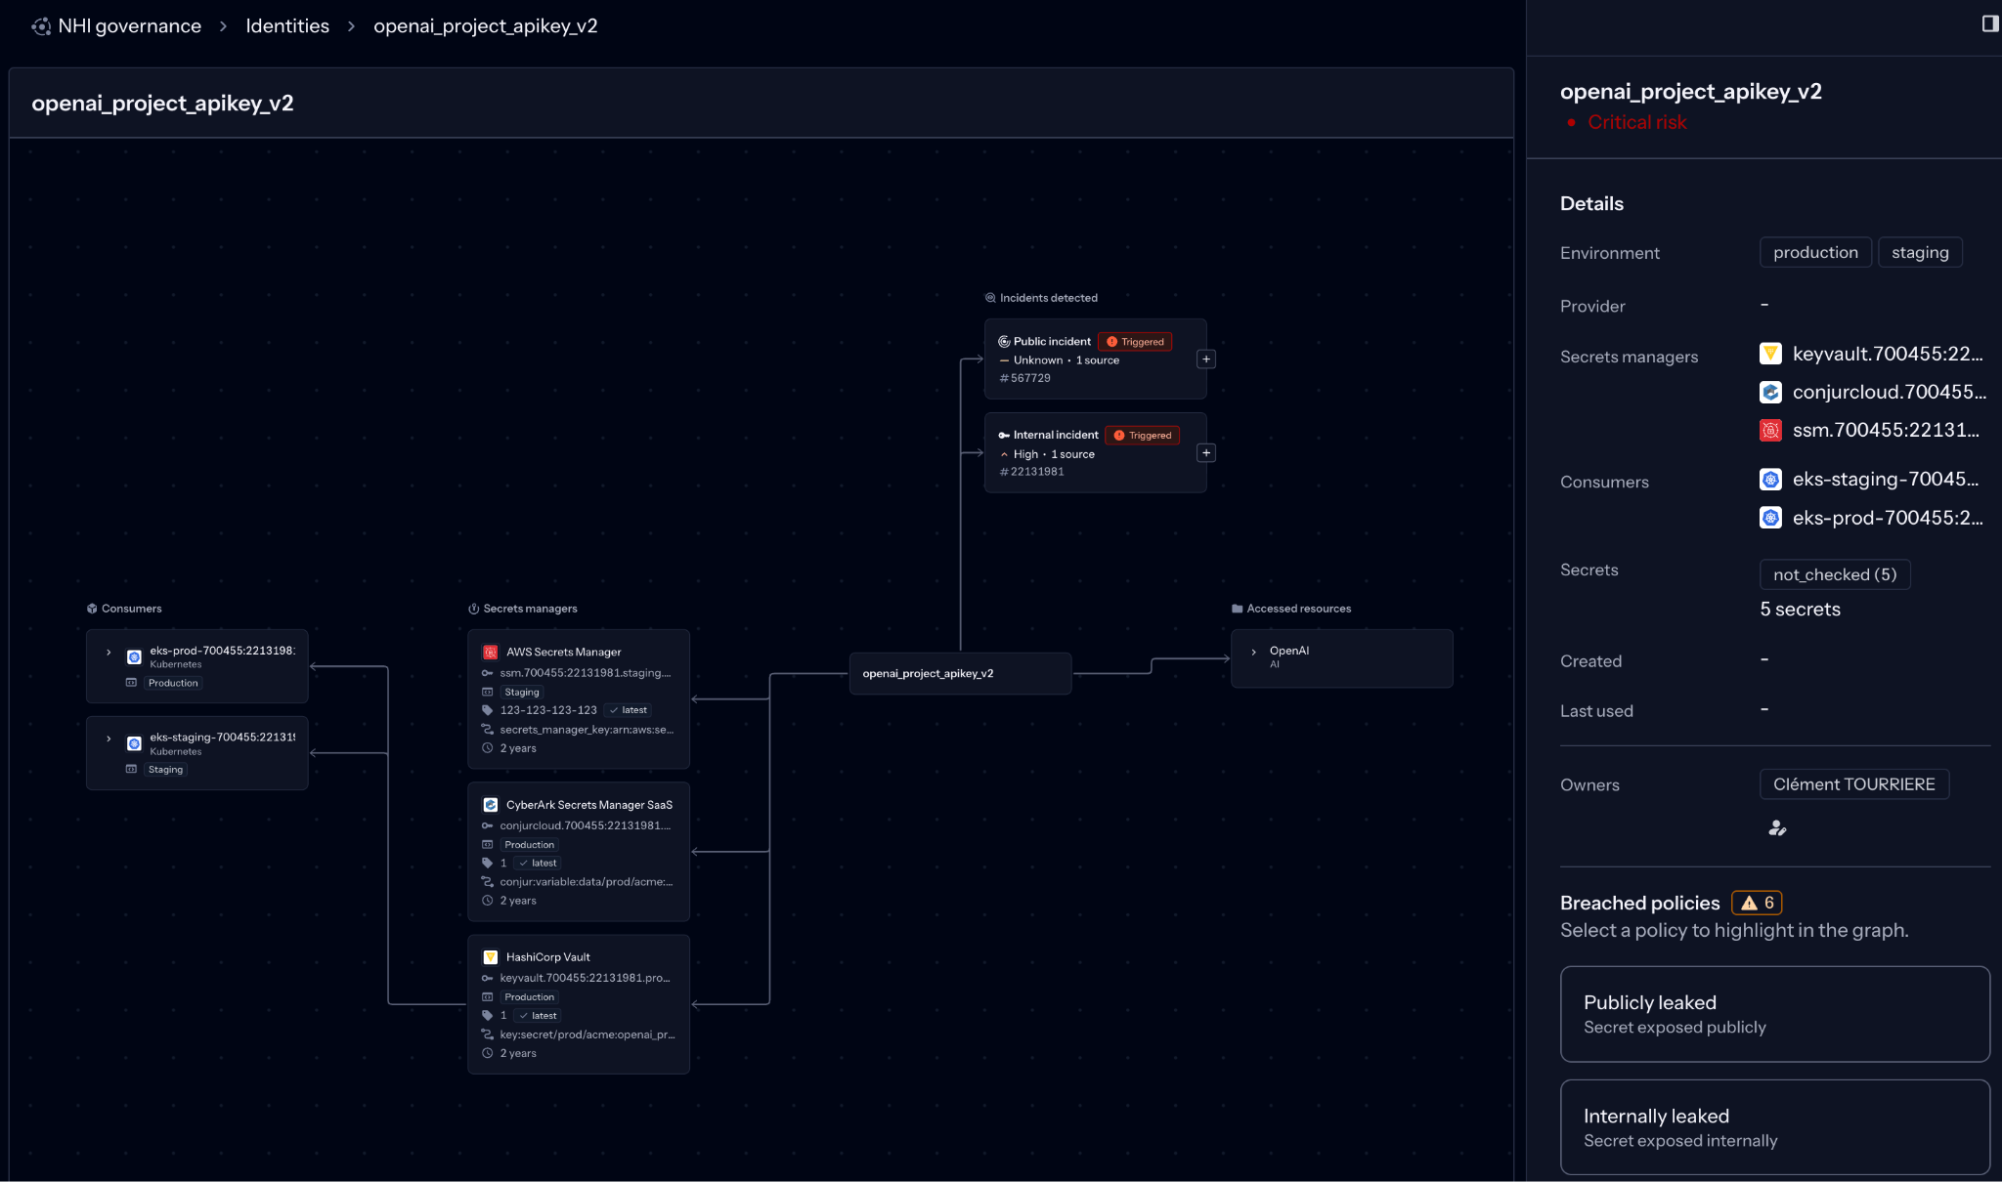This screenshot has height=1182, width=2002.
Task: Open eks-staging consumer in details
Action: click(1885, 479)
